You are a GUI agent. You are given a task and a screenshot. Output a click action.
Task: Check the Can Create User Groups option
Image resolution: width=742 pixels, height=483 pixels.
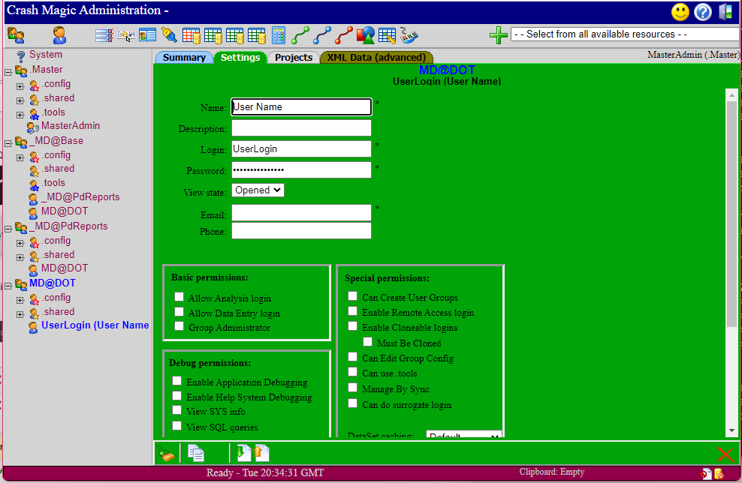pos(352,295)
